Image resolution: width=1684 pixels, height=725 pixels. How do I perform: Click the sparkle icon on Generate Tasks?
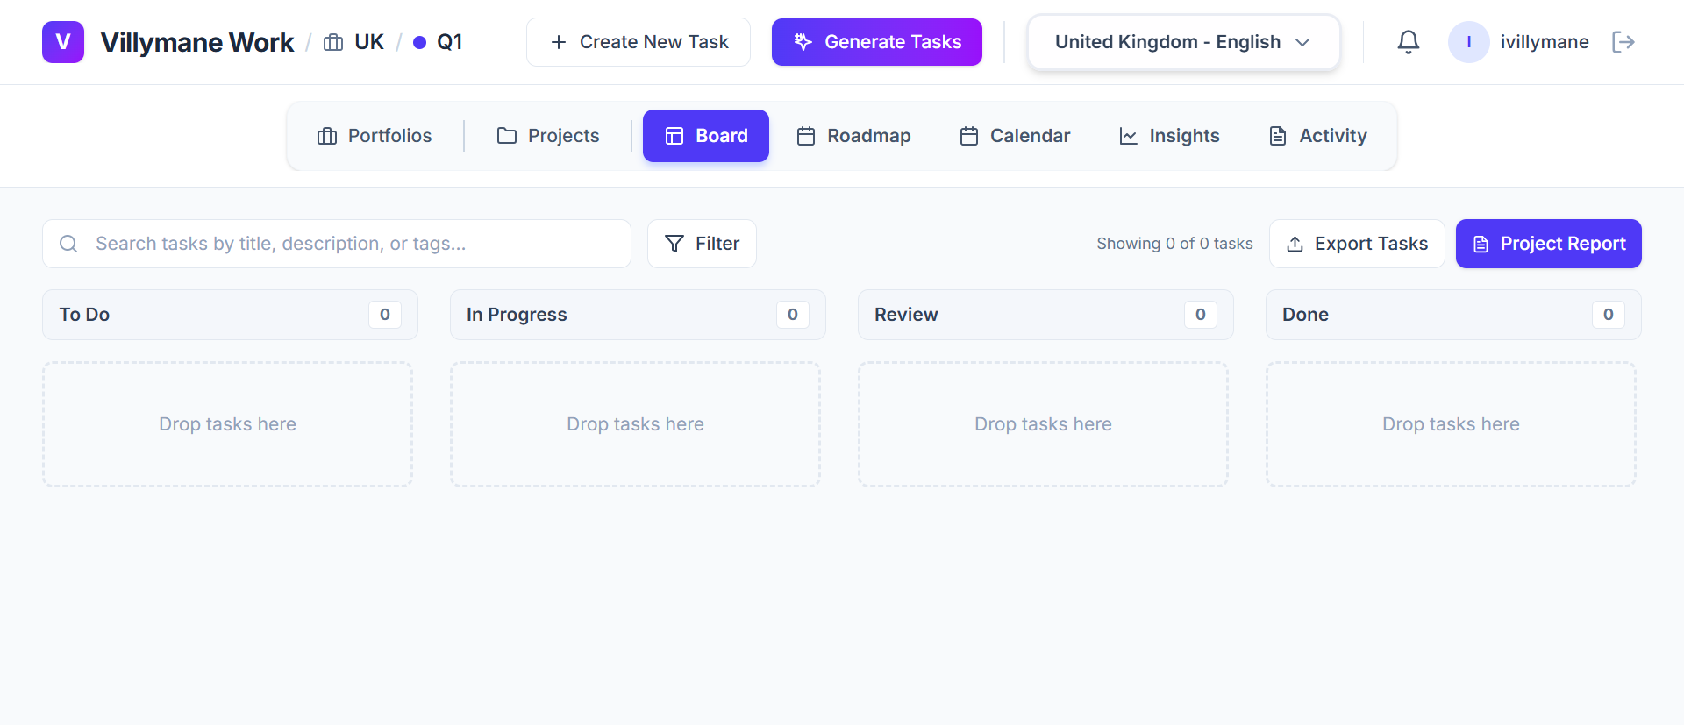pos(803,41)
